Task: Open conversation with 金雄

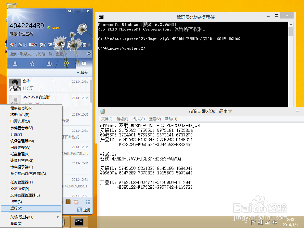Action: [x=48, y=85]
